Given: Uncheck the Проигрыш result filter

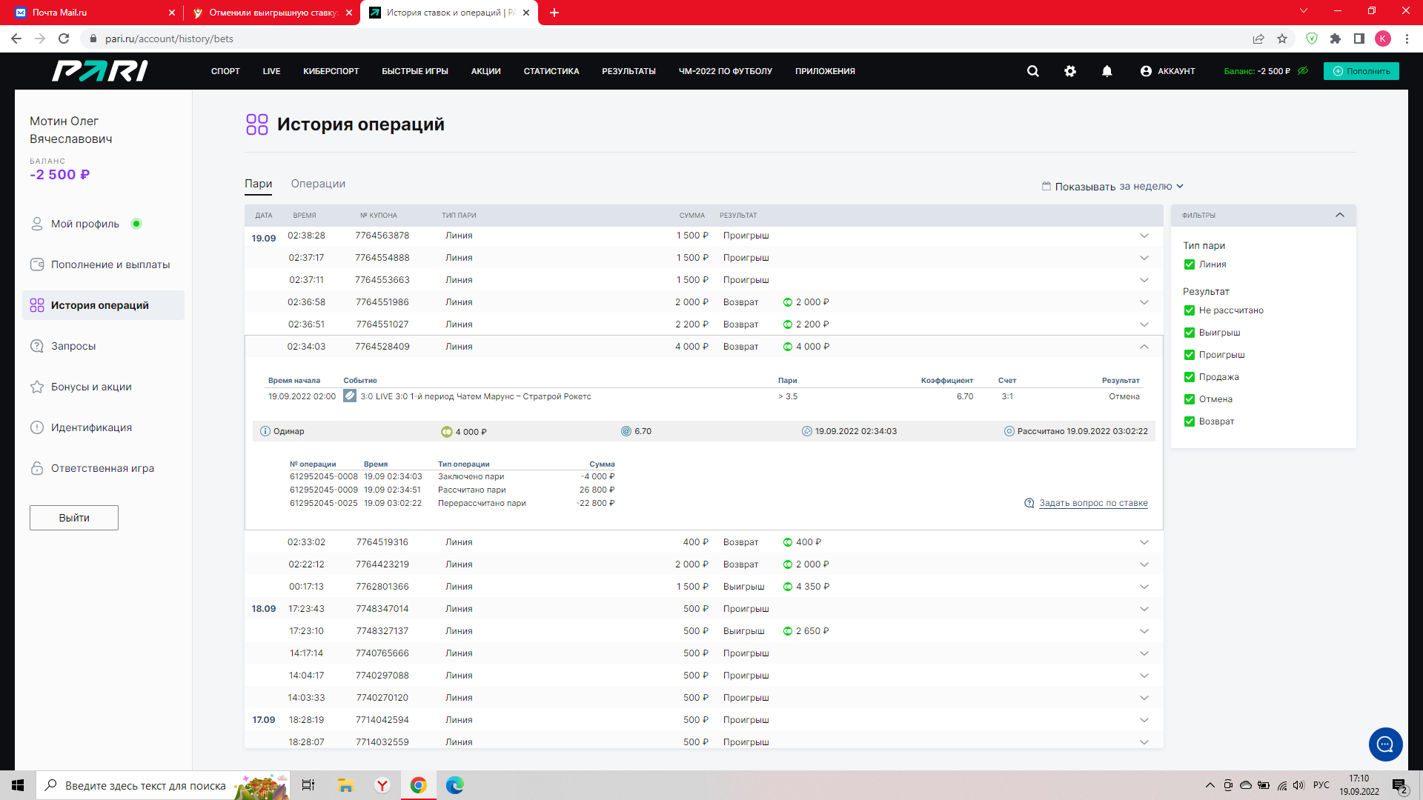Looking at the screenshot, I should tap(1190, 355).
